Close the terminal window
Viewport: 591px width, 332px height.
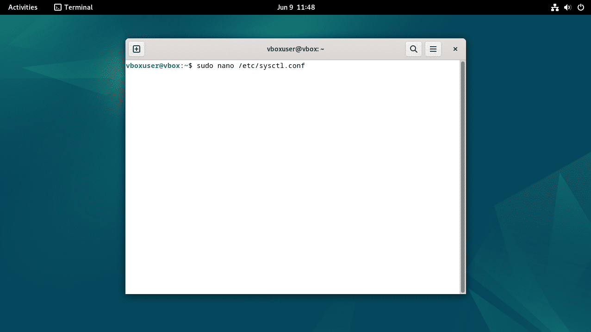pyautogui.click(x=455, y=49)
